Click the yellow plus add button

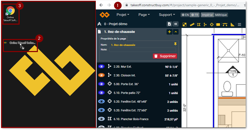coord(169,32)
